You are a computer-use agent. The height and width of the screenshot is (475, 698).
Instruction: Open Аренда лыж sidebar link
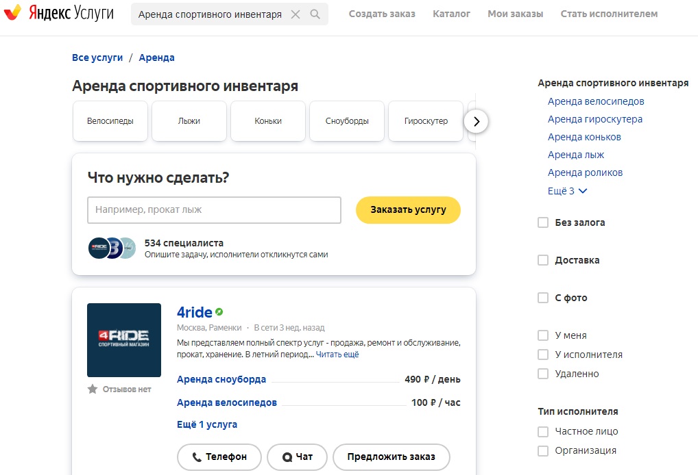click(575, 155)
